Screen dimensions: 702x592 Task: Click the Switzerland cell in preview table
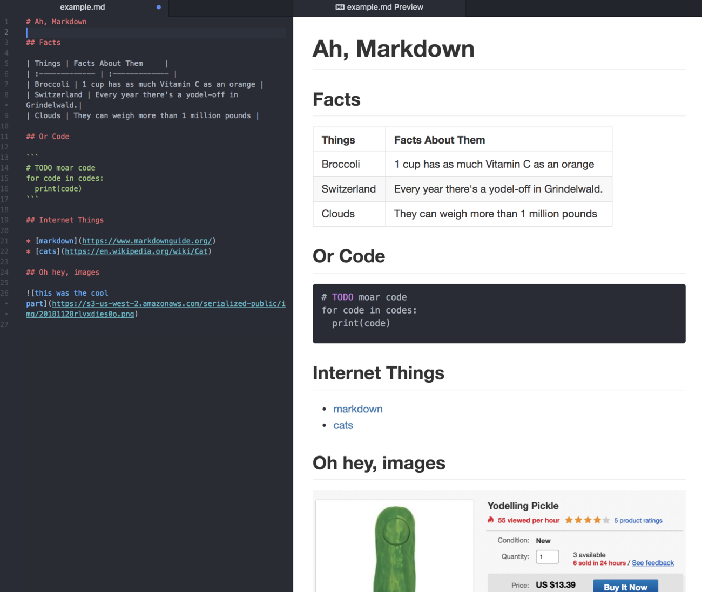pos(349,189)
